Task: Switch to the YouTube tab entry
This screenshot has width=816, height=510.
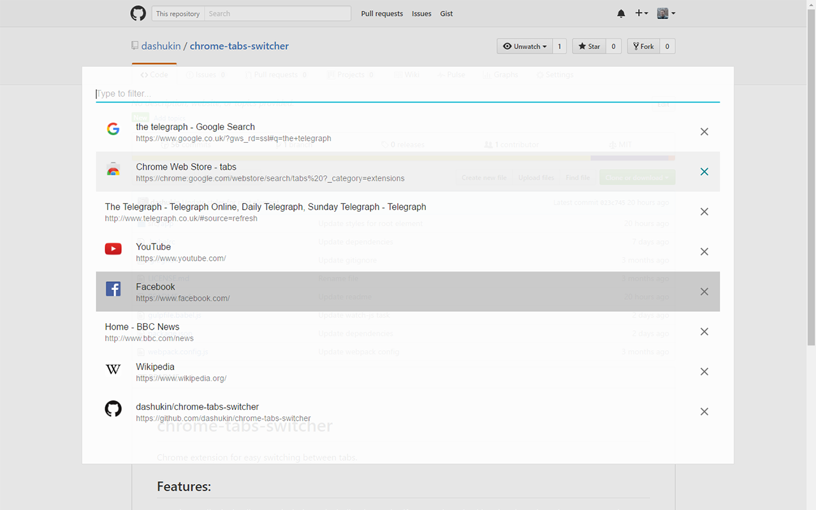Action: coord(408,252)
